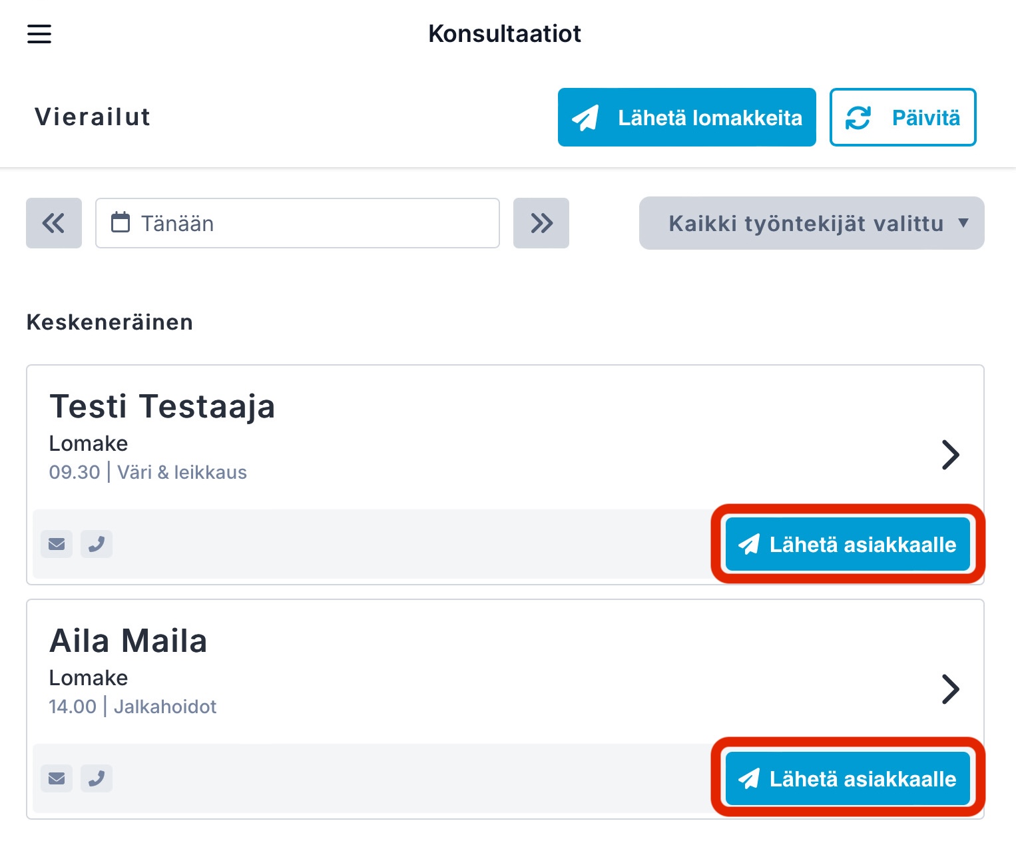The width and height of the screenshot is (1016, 859).
Task: Go to previous day with double-left arrows
Action: 54,223
